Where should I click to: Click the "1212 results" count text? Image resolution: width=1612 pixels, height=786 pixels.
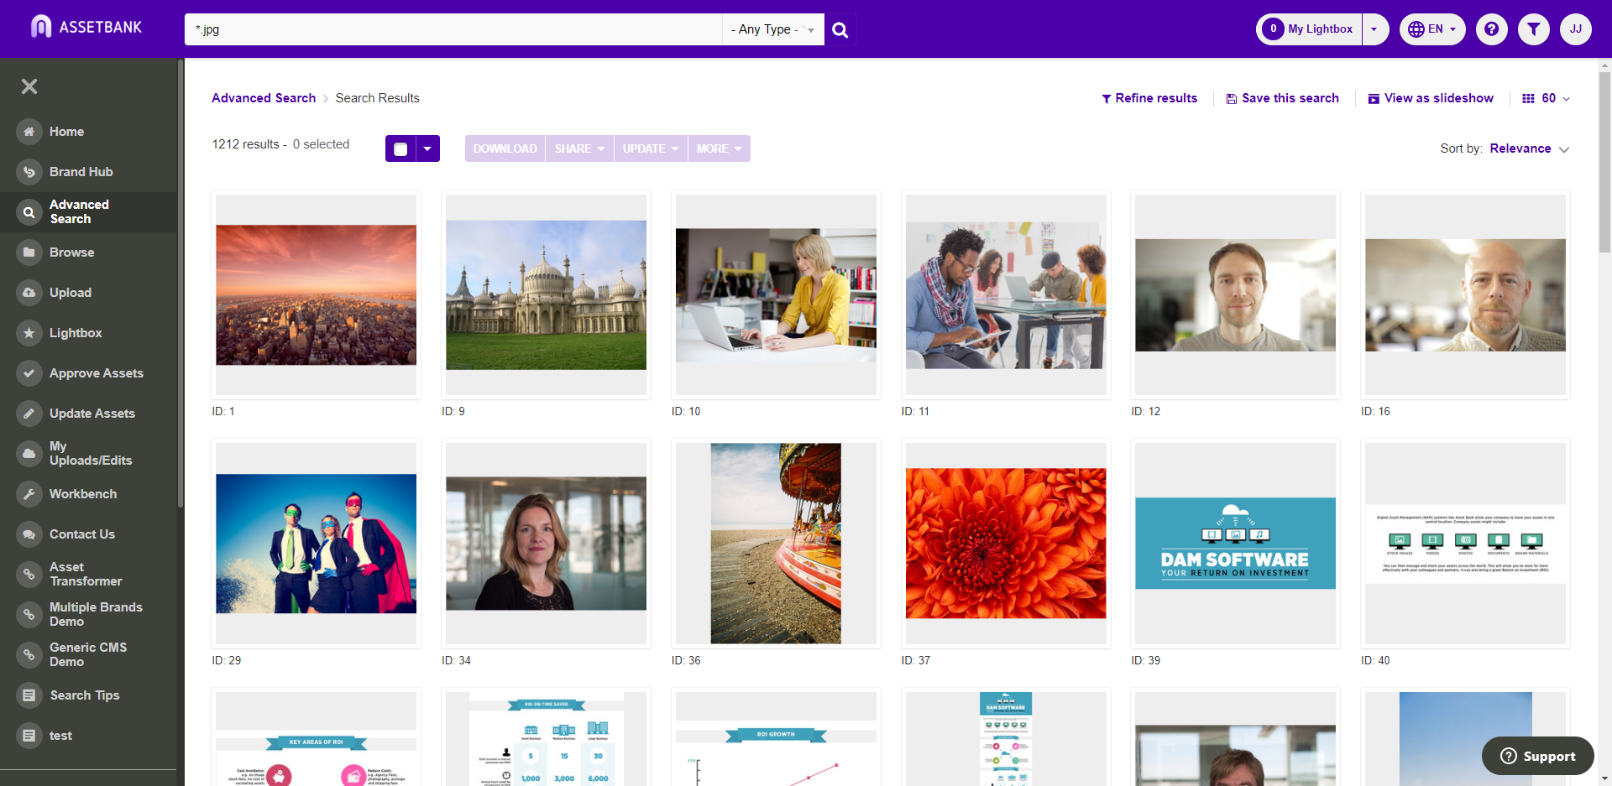coord(245,144)
